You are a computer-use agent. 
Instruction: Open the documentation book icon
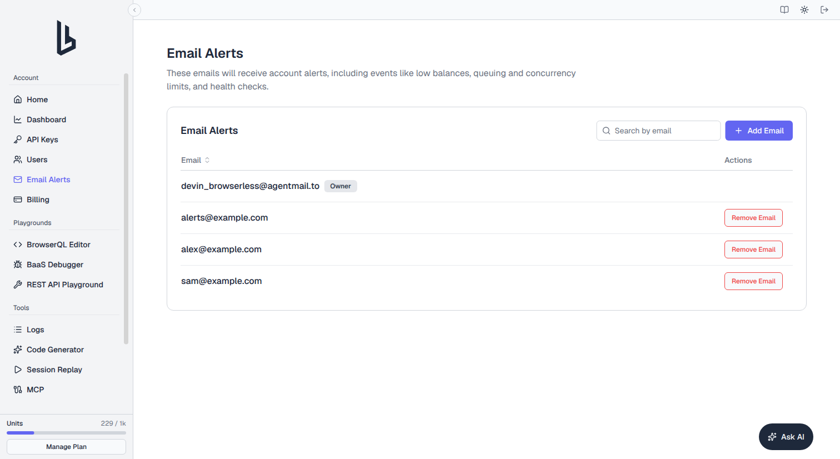pyautogui.click(x=784, y=10)
